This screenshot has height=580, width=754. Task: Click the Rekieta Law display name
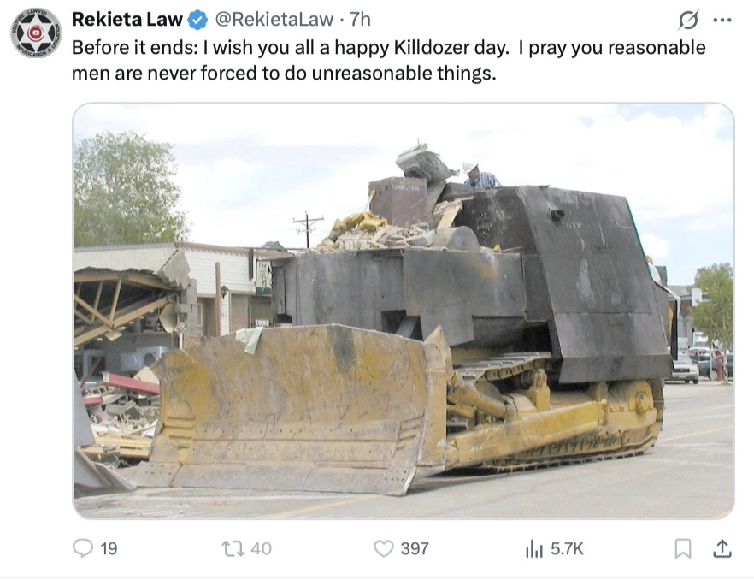pyautogui.click(x=127, y=20)
